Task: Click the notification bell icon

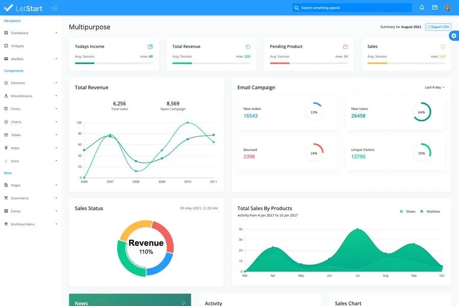Action: (422, 8)
